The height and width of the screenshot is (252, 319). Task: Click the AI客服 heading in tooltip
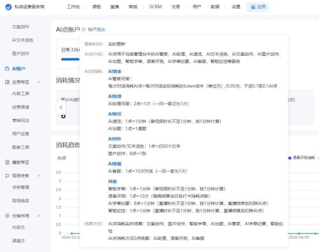pos(115,164)
